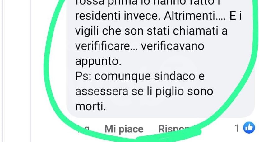This screenshot has width=259, height=142.
Task: Click the word sindaco in comment
Action: coord(174,76)
